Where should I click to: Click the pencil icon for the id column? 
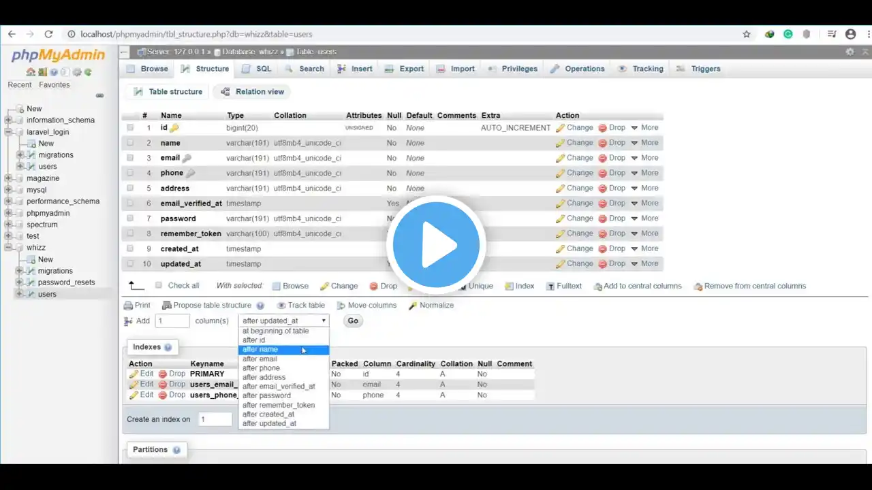(561, 128)
